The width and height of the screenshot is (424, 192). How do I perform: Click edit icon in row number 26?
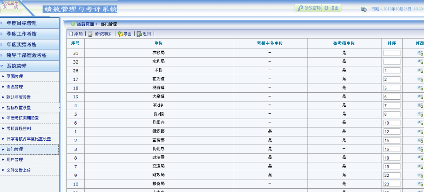(x=420, y=71)
